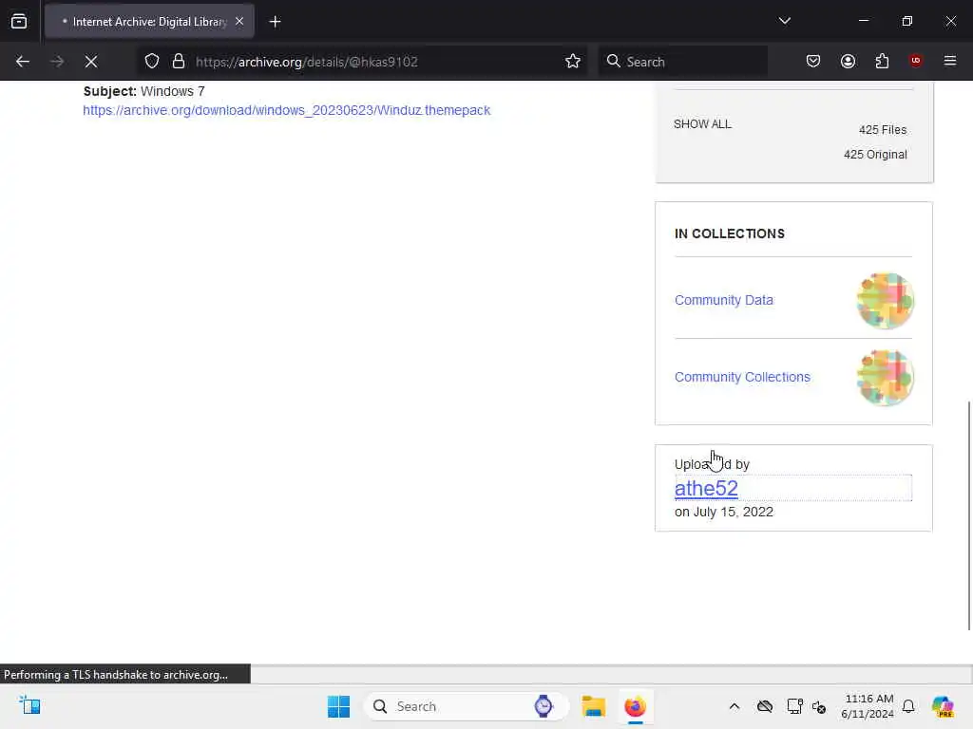Open the display connection tray icon
973x729 pixels.
point(795,706)
